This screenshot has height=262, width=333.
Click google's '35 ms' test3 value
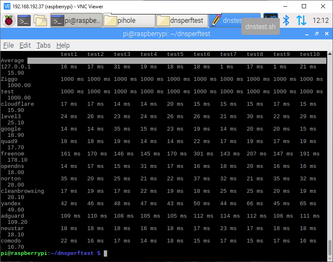(122, 129)
